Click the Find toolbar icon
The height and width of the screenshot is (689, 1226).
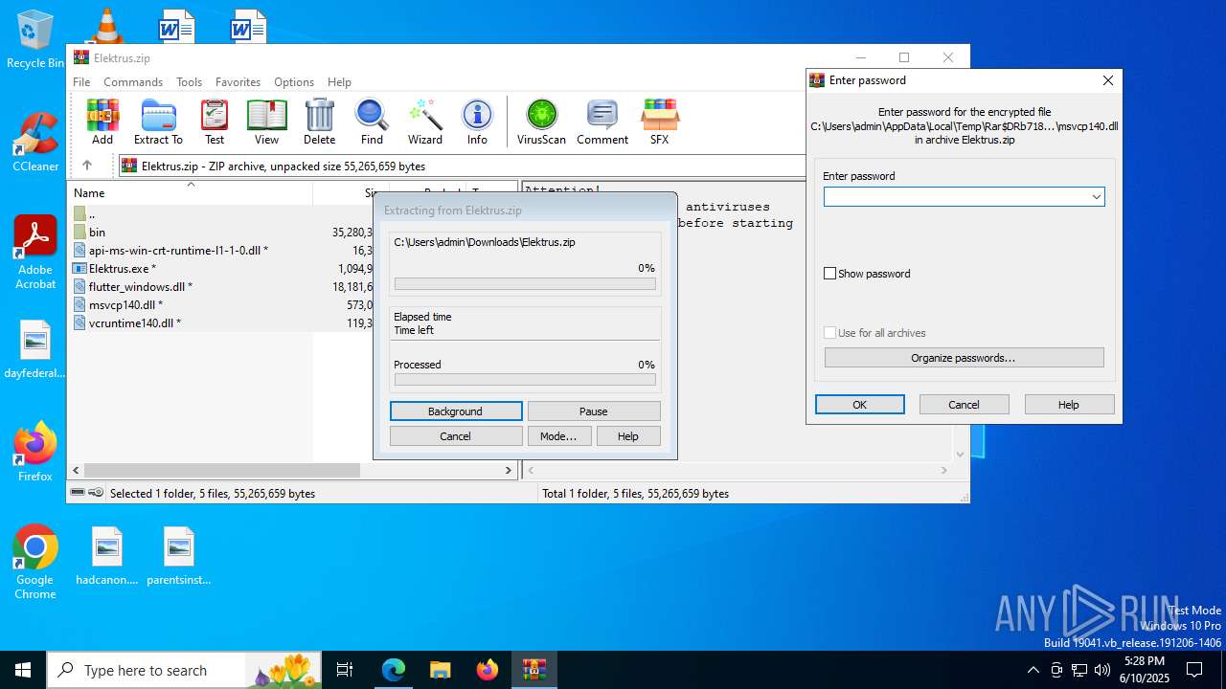click(372, 122)
